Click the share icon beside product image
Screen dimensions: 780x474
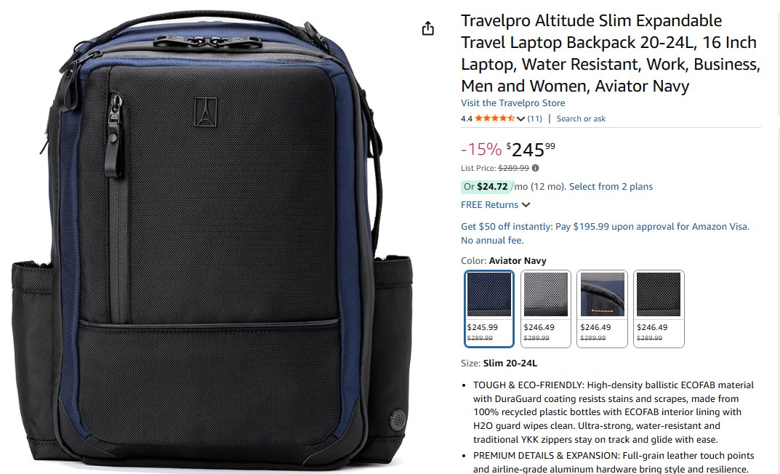click(428, 29)
